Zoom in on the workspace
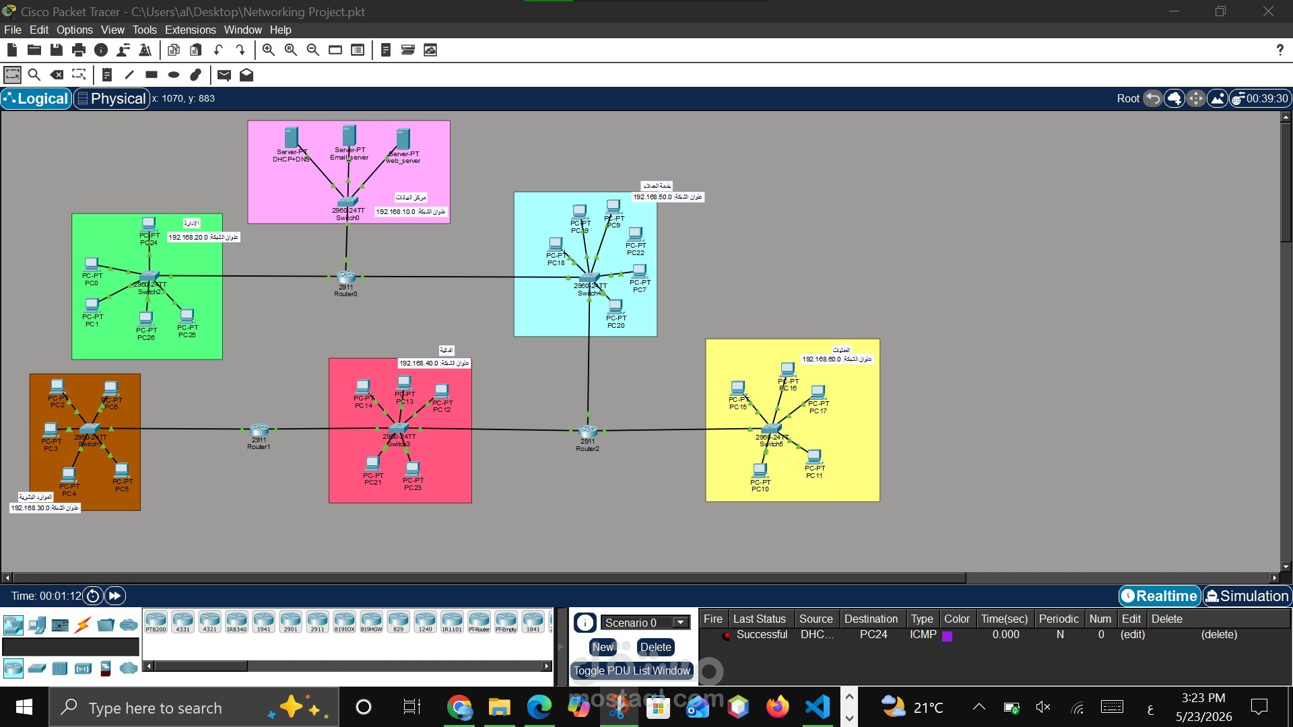 click(x=269, y=50)
